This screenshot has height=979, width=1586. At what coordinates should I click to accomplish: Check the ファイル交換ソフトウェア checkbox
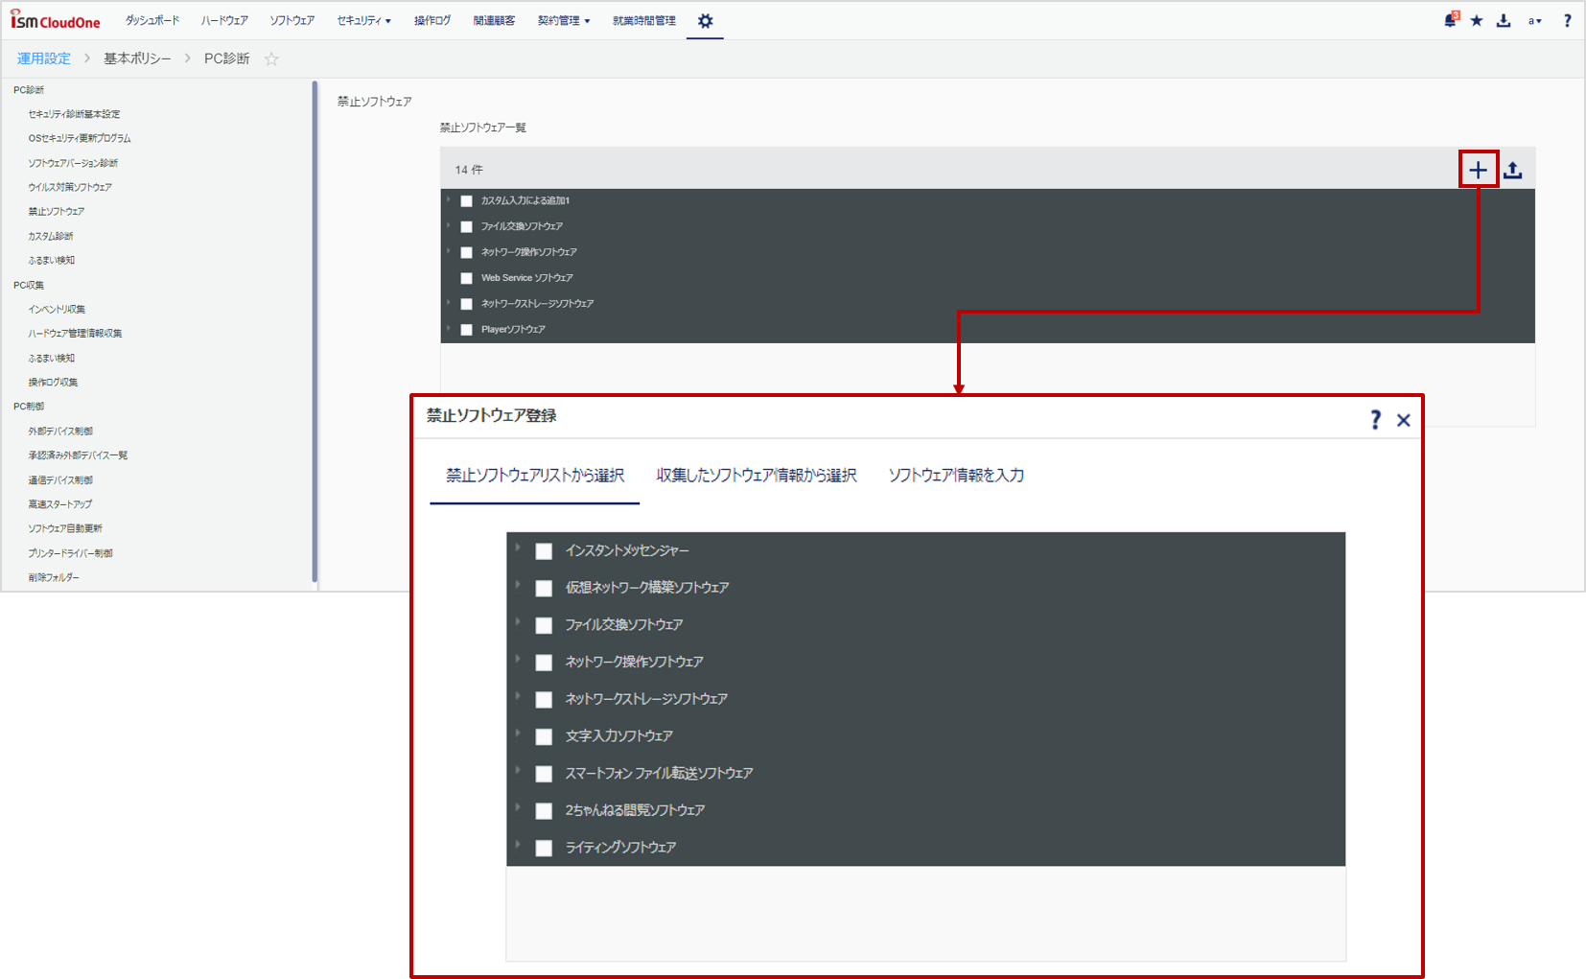click(x=544, y=625)
